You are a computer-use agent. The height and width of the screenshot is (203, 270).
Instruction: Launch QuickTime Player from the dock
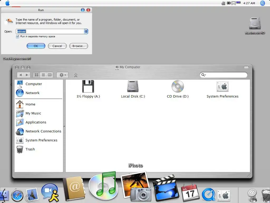pos(209,195)
